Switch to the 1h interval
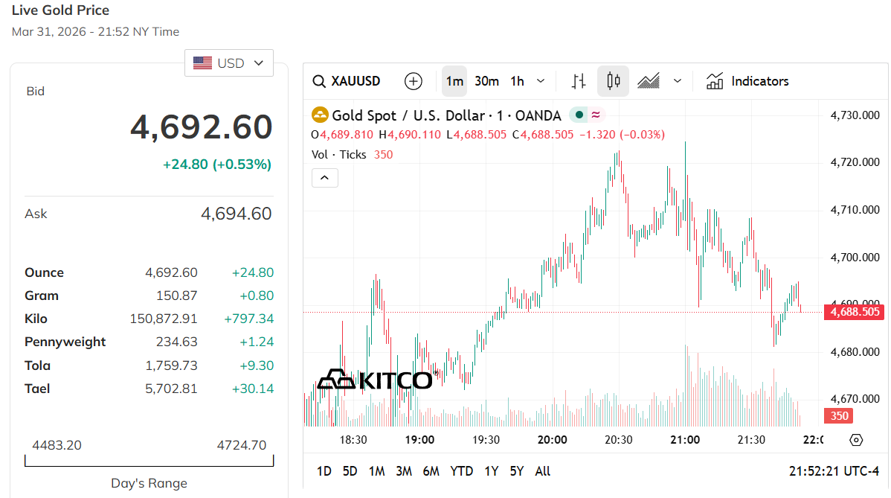Viewport: 891px width, 498px height. 517,81
